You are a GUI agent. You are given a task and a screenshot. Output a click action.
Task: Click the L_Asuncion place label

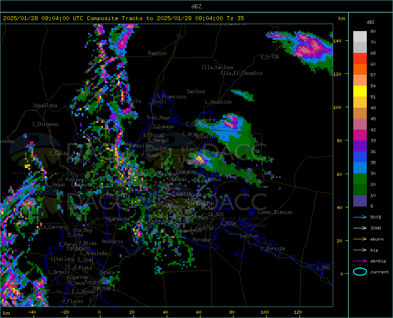click(218, 102)
